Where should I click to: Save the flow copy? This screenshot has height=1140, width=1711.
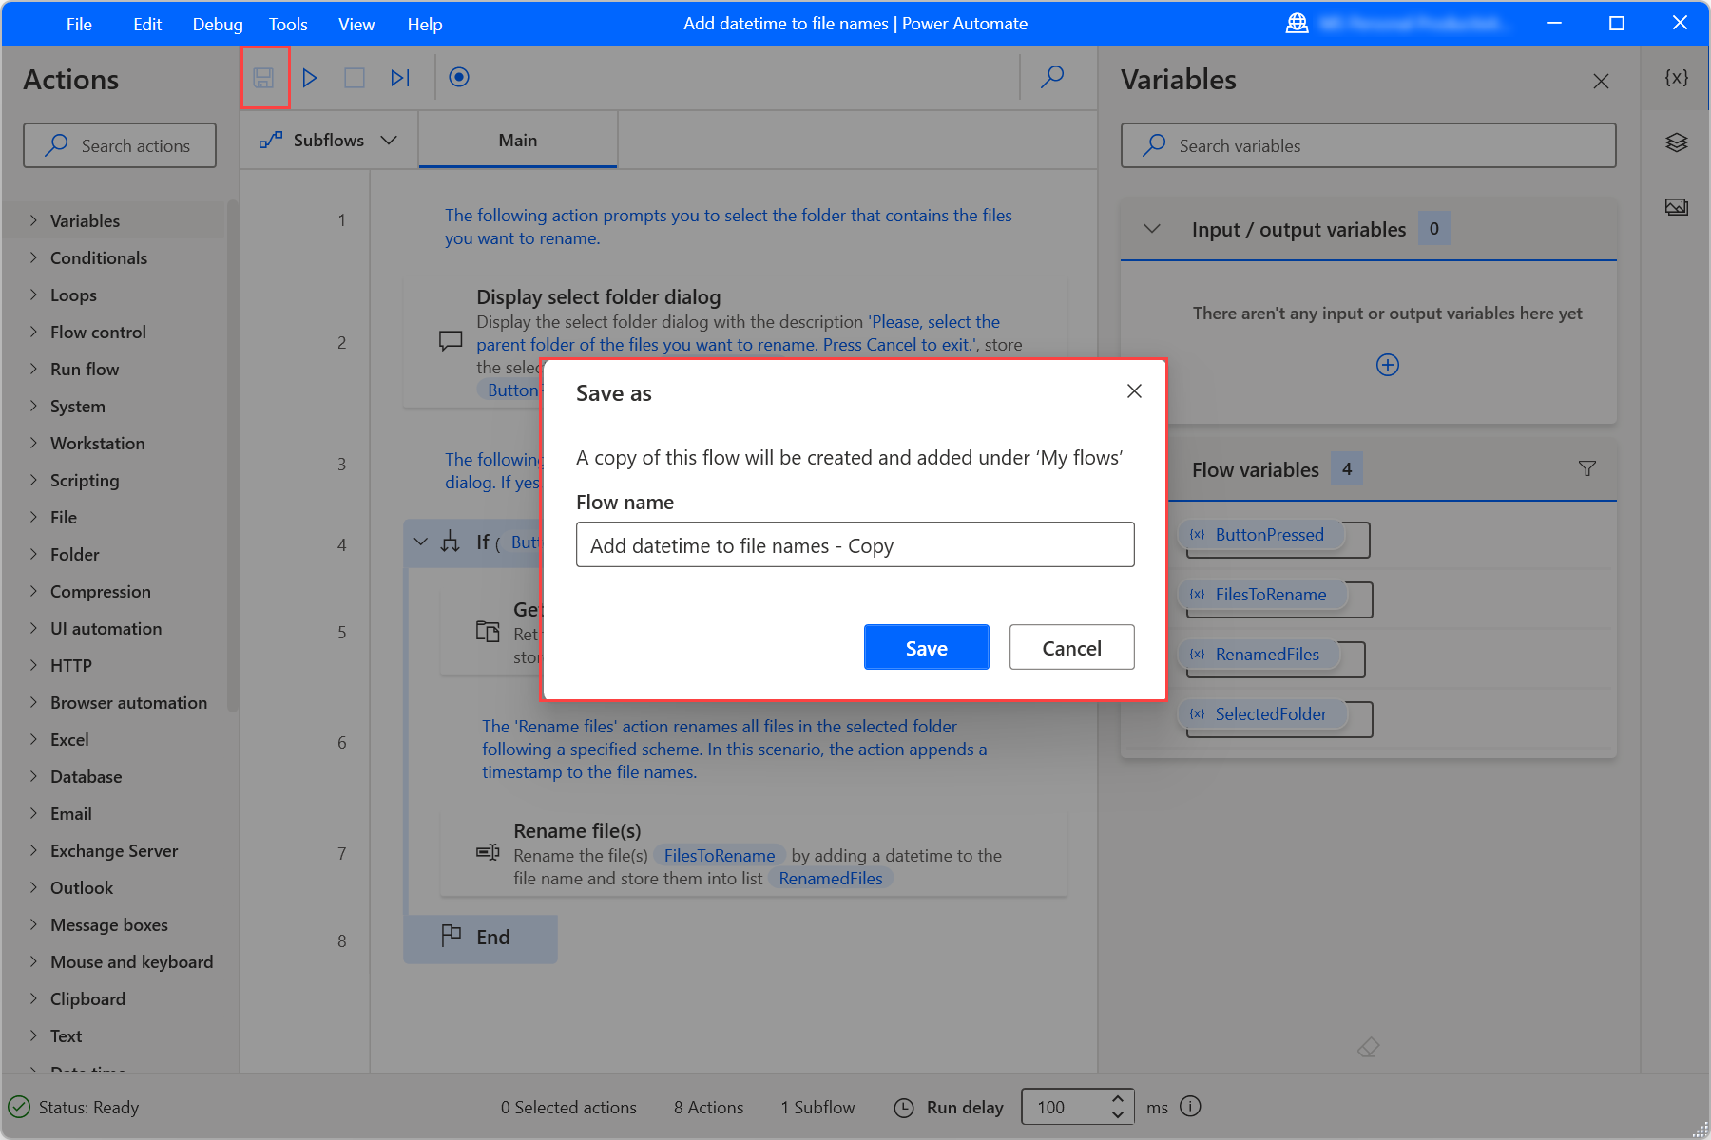(x=926, y=647)
